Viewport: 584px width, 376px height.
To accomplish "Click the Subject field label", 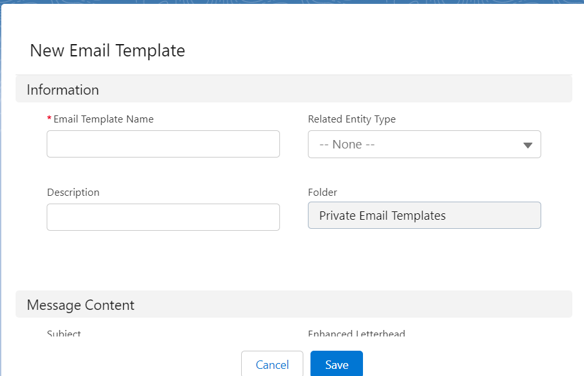I will coord(64,334).
